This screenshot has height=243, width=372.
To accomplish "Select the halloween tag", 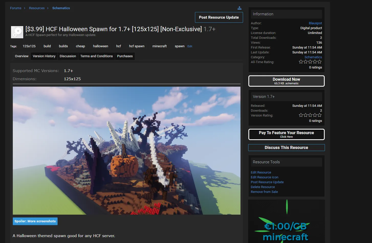I will pyautogui.click(x=101, y=46).
